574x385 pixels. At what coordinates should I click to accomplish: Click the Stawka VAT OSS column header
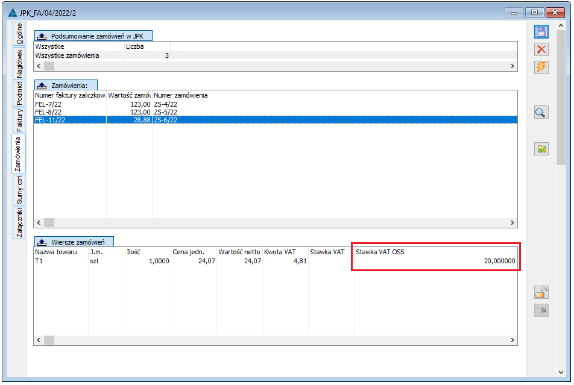click(x=435, y=252)
